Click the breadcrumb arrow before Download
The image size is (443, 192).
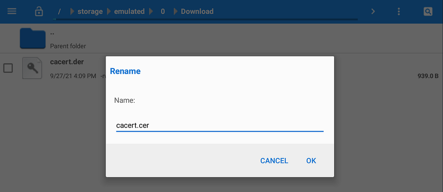(175, 11)
